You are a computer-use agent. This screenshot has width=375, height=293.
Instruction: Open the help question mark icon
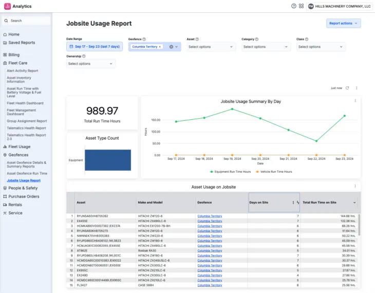(x=294, y=6)
